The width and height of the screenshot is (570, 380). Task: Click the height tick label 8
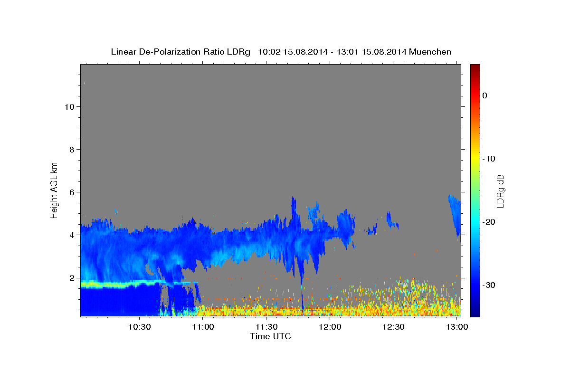[x=72, y=149]
